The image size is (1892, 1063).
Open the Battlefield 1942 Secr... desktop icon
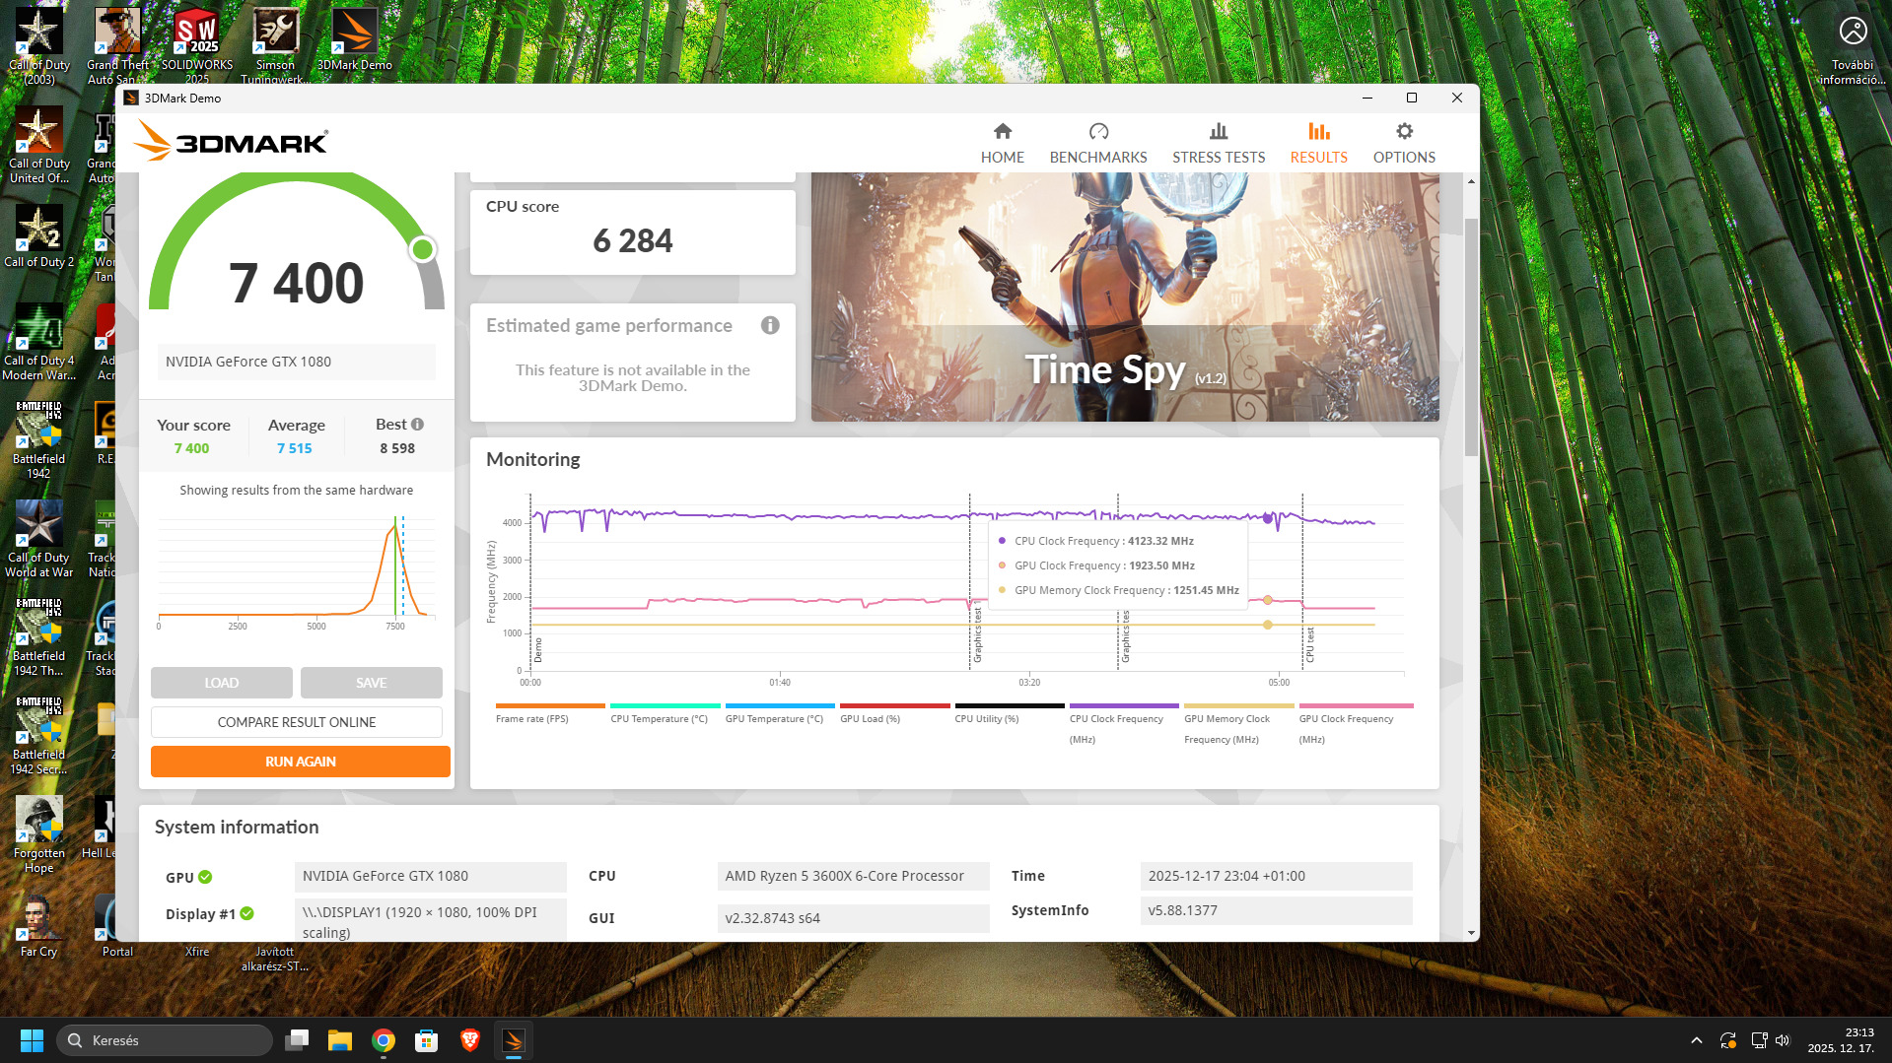click(39, 736)
